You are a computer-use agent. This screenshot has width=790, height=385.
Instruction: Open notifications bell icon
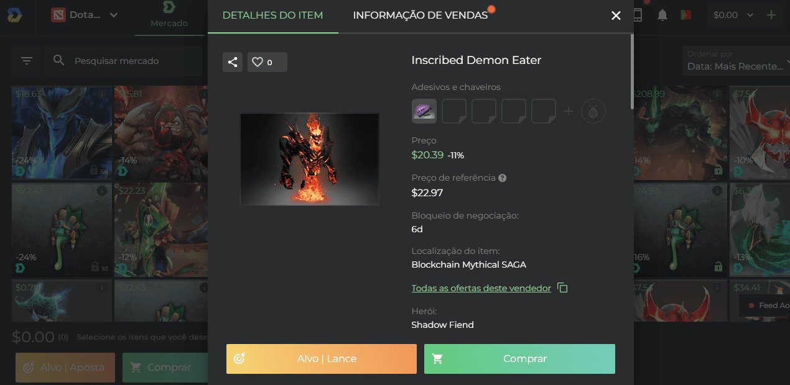(x=662, y=16)
